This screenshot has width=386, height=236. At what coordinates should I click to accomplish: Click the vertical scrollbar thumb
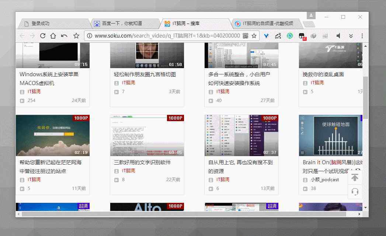click(x=366, y=98)
